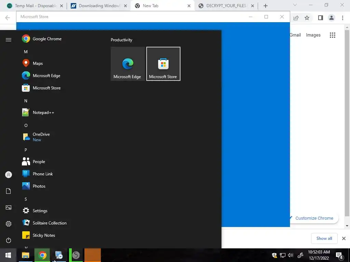Jump to the M letter group header
The width and height of the screenshot is (350, 262).
(26, 52)
